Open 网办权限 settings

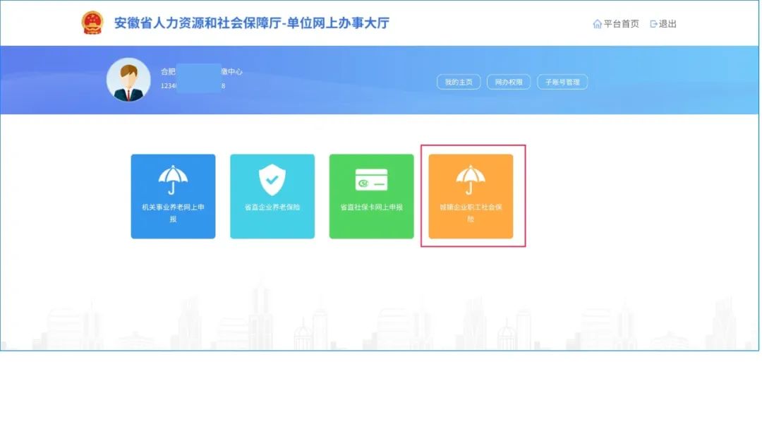point(509,81)
